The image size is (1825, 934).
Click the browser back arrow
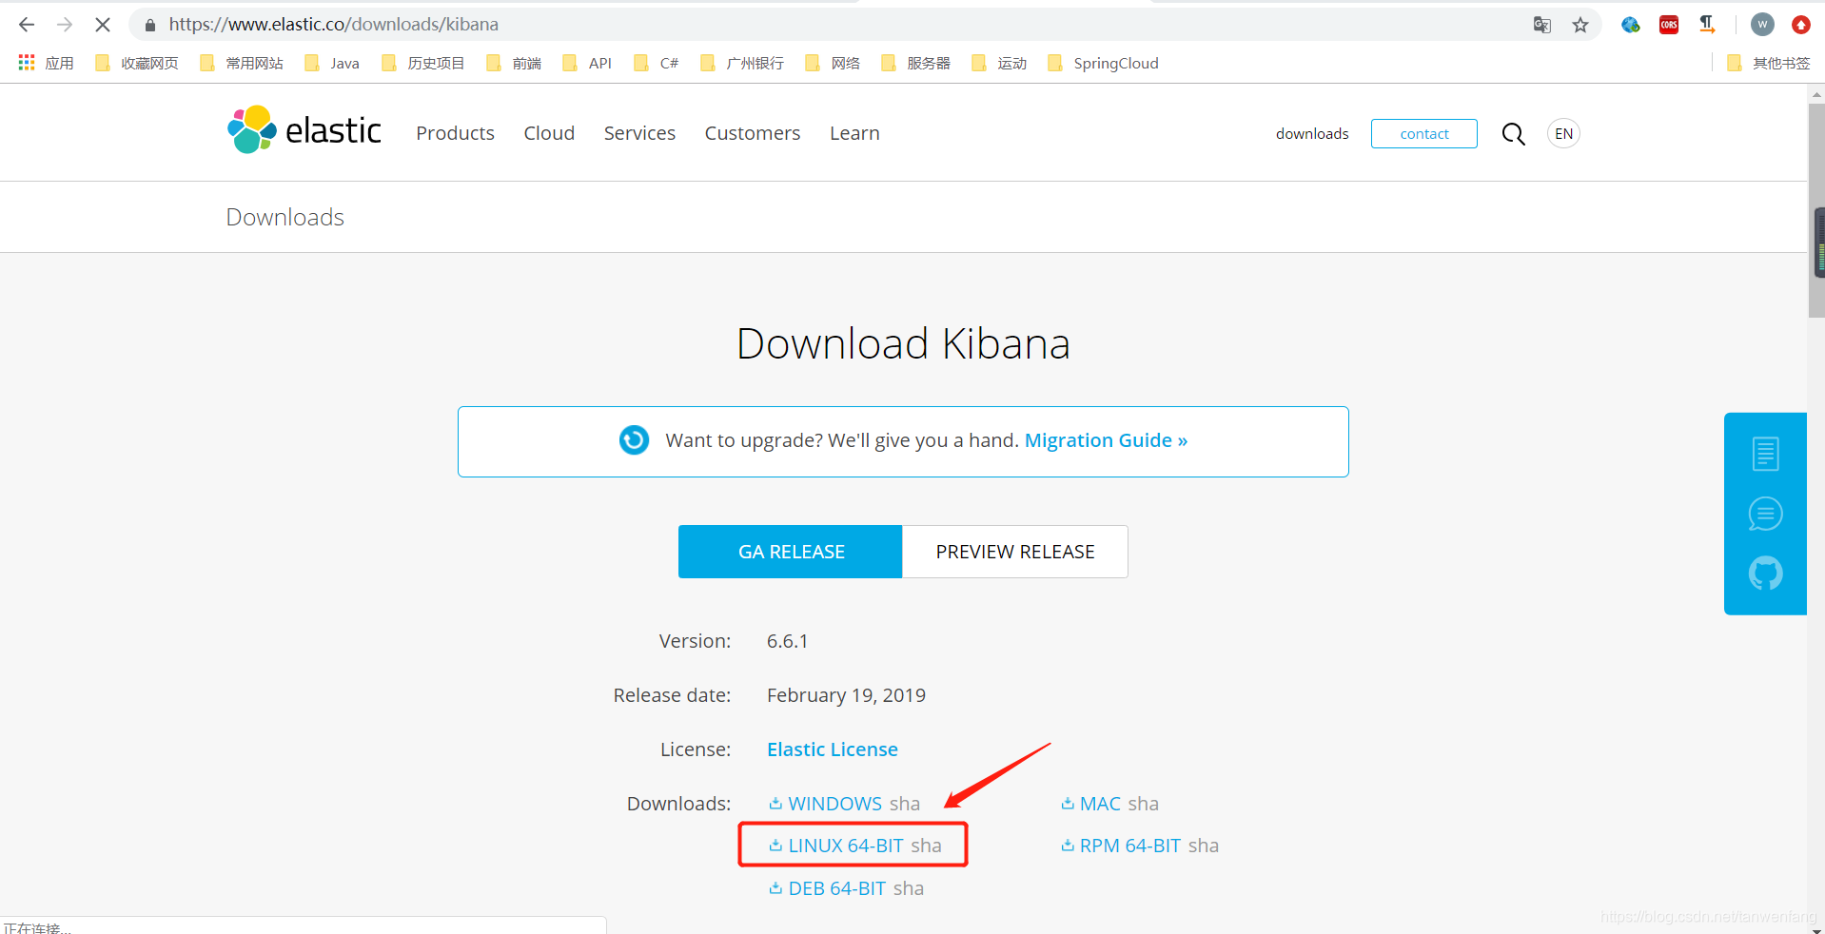27,25
